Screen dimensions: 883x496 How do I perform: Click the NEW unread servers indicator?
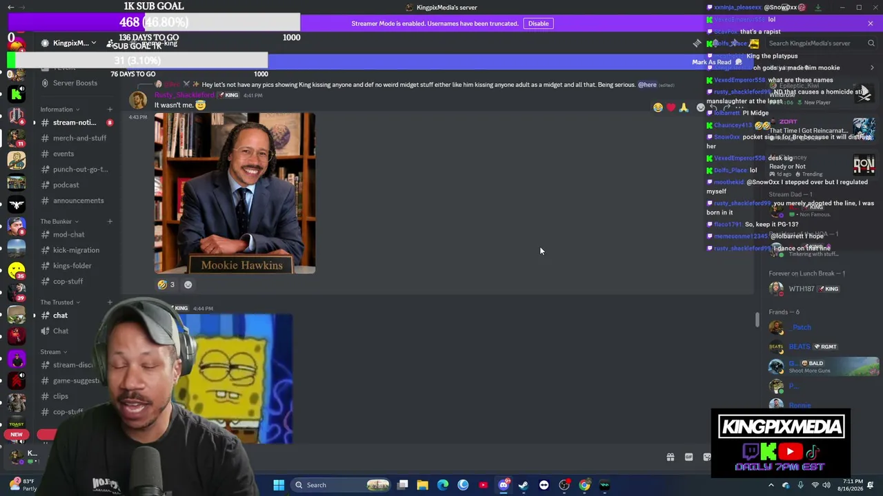(17, 435)
